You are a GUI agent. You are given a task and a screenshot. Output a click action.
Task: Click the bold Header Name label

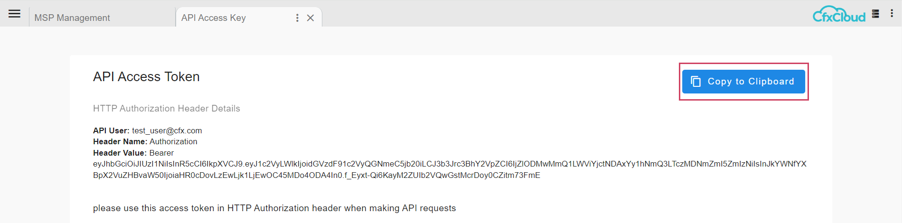[120, 141]
